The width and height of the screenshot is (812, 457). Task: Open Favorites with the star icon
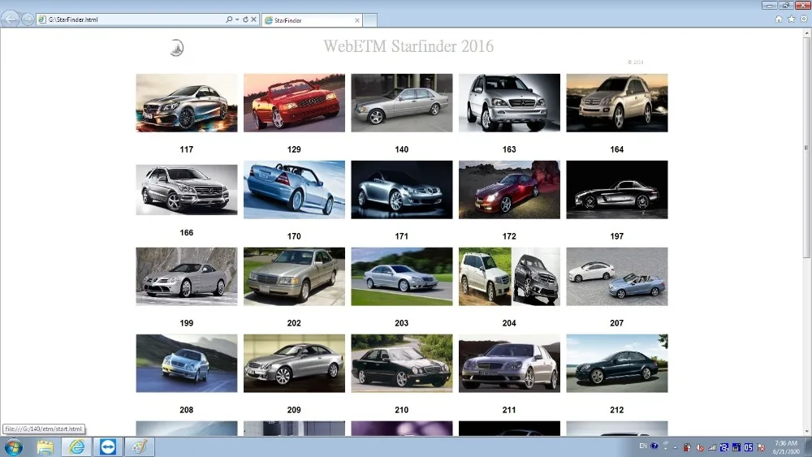point(791,19)
